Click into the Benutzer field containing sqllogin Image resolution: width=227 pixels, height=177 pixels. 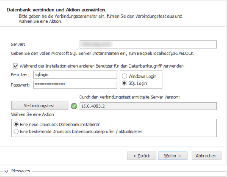[75, 75]
